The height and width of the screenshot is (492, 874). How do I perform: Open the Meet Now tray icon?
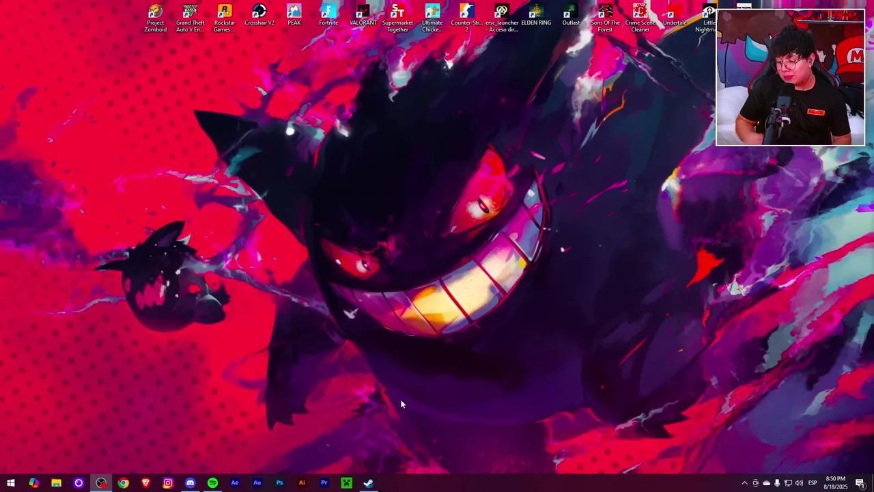[x=755, y=483]
